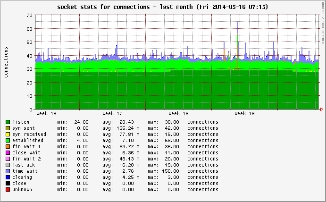This screenshot has height=202, width=326.
Task: Select the time wait legend swatch
Action: [x=8, y=171]
